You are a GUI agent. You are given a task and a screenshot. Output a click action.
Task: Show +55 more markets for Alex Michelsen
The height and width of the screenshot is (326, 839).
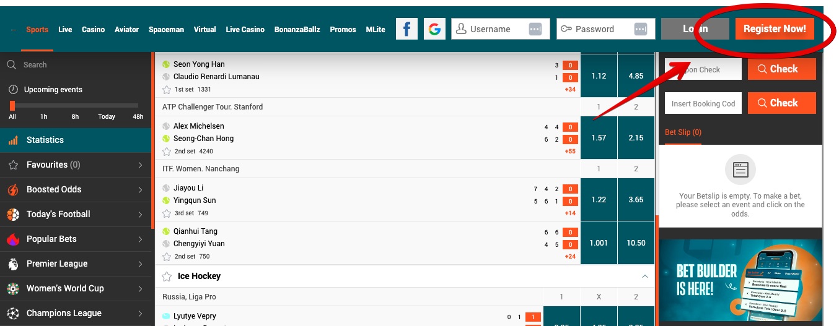(570, 152)
